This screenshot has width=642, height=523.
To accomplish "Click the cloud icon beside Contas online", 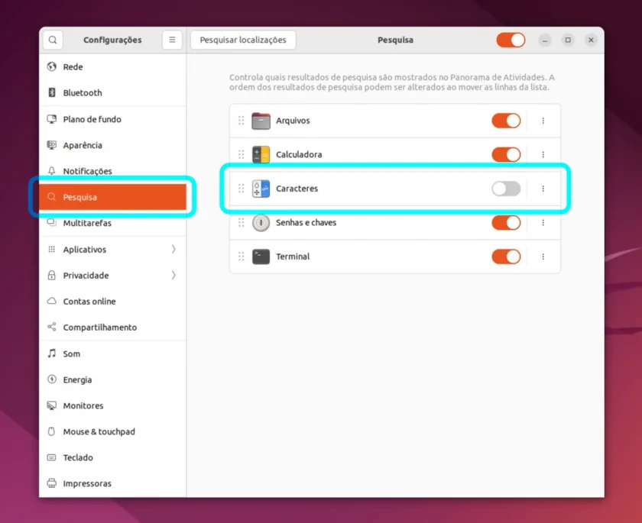I will point(52,301).
